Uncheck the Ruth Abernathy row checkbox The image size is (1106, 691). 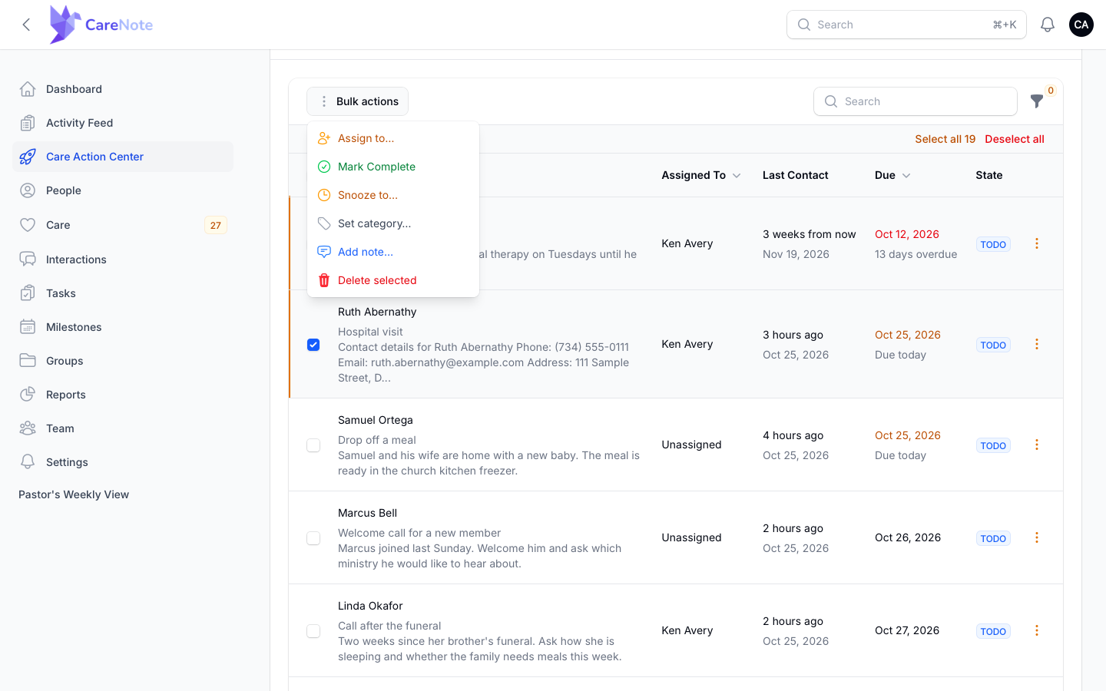[x=313, y=345]
